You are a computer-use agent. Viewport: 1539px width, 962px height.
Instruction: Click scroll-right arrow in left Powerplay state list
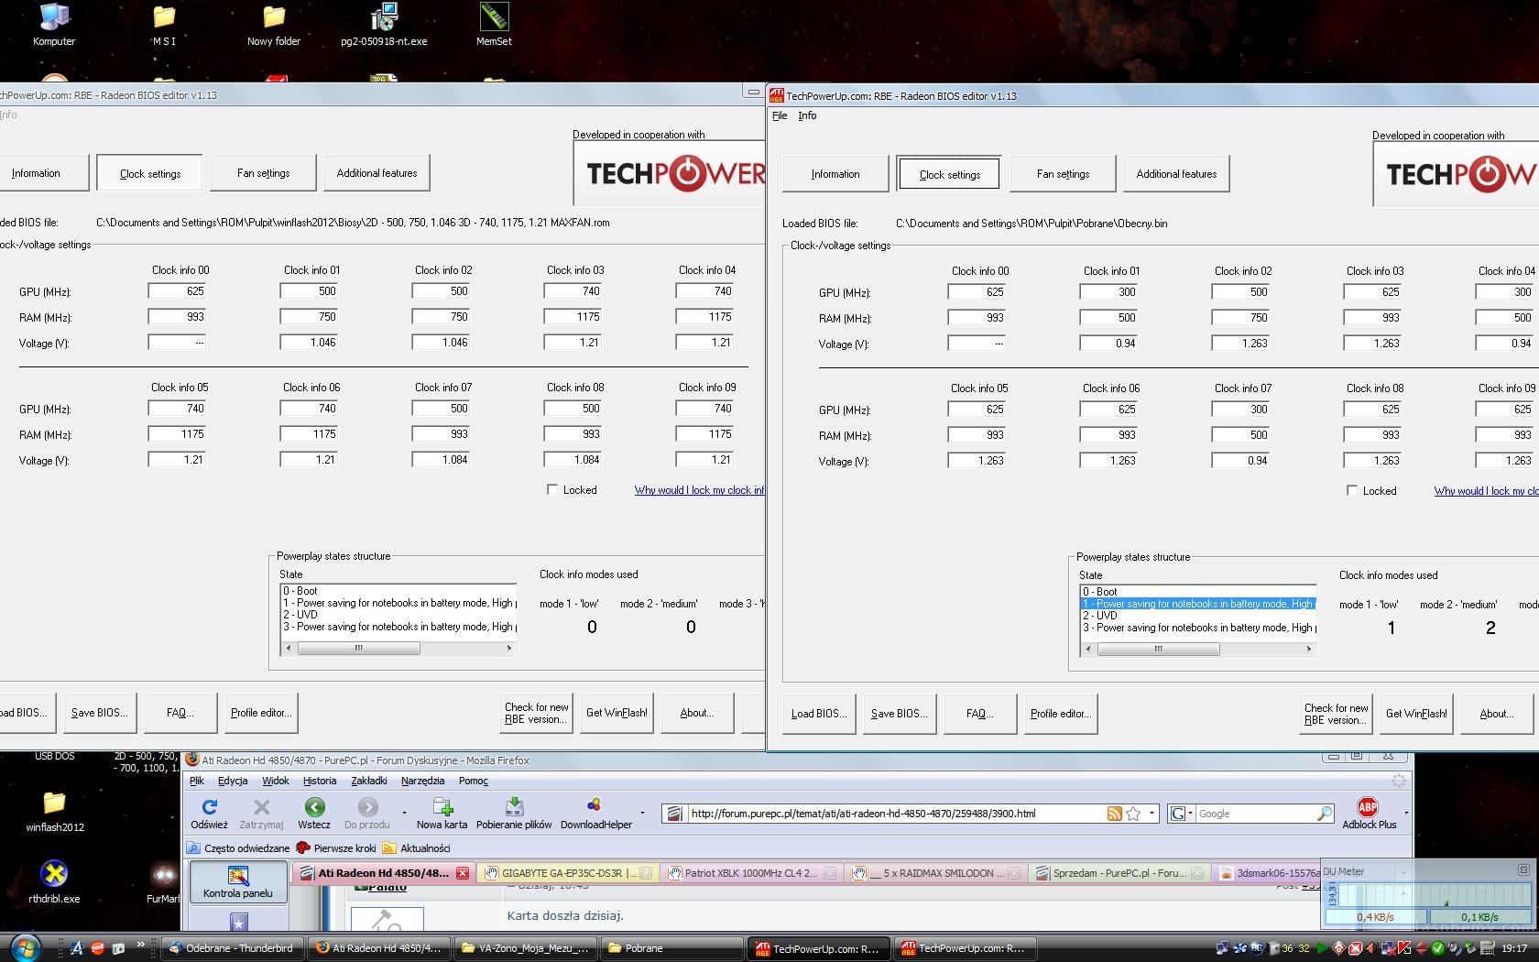coord(509,648)
